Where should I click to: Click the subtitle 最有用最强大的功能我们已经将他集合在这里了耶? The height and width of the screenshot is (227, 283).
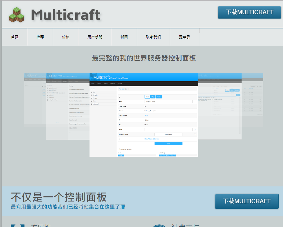68,207
